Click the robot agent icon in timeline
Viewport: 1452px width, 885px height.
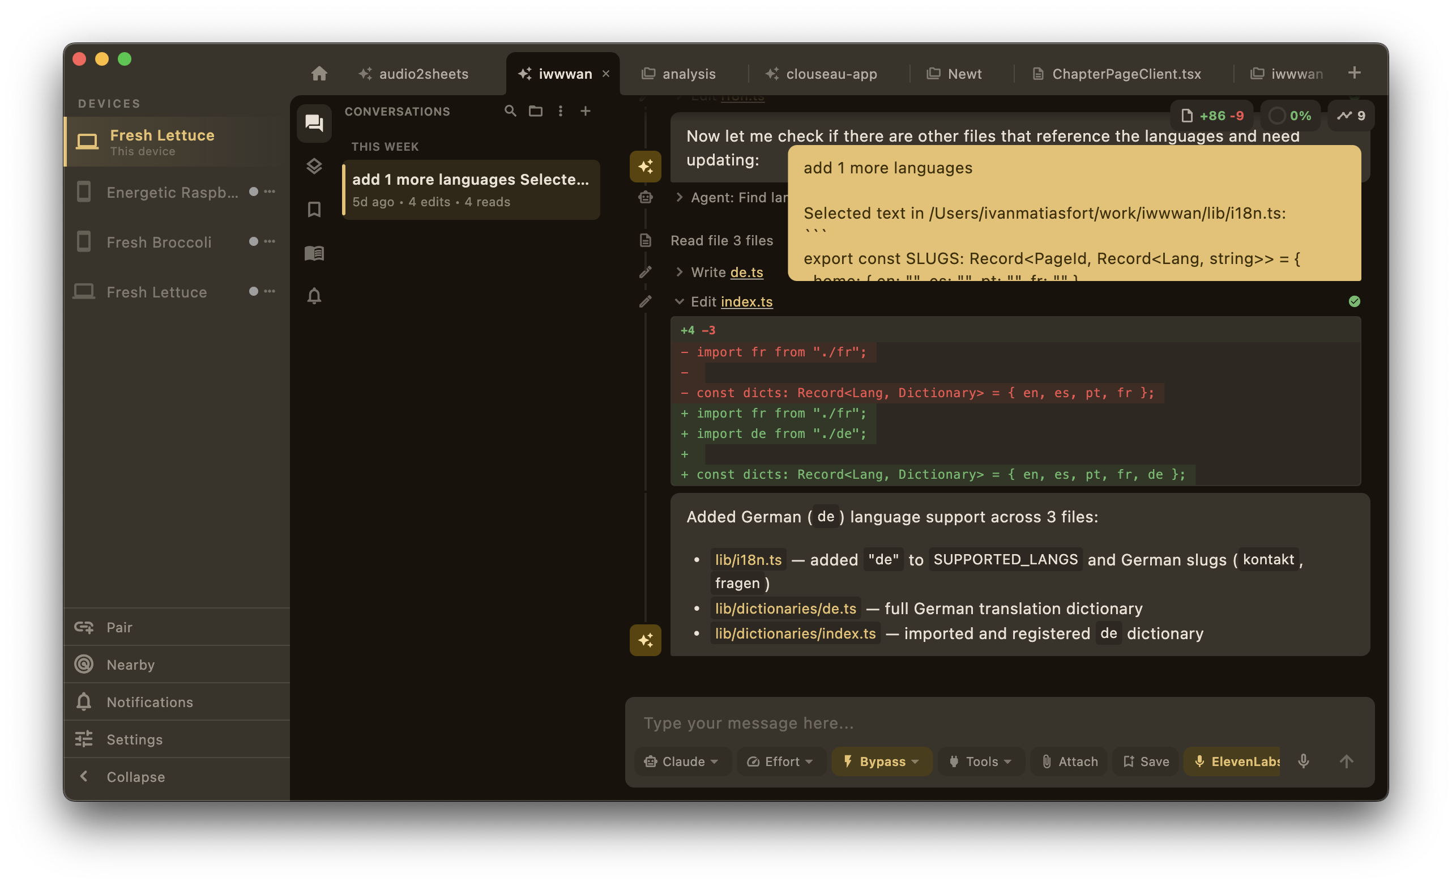pyautogui.click(x=645, y=198)
